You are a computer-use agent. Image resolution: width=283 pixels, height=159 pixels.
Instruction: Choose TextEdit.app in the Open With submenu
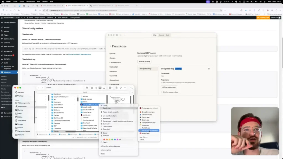click(x=146, y=128)
